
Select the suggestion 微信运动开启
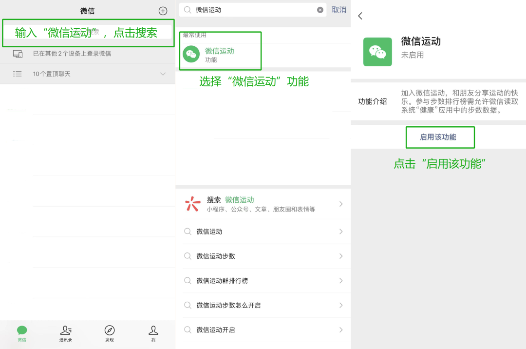click(x=263, y=330)
